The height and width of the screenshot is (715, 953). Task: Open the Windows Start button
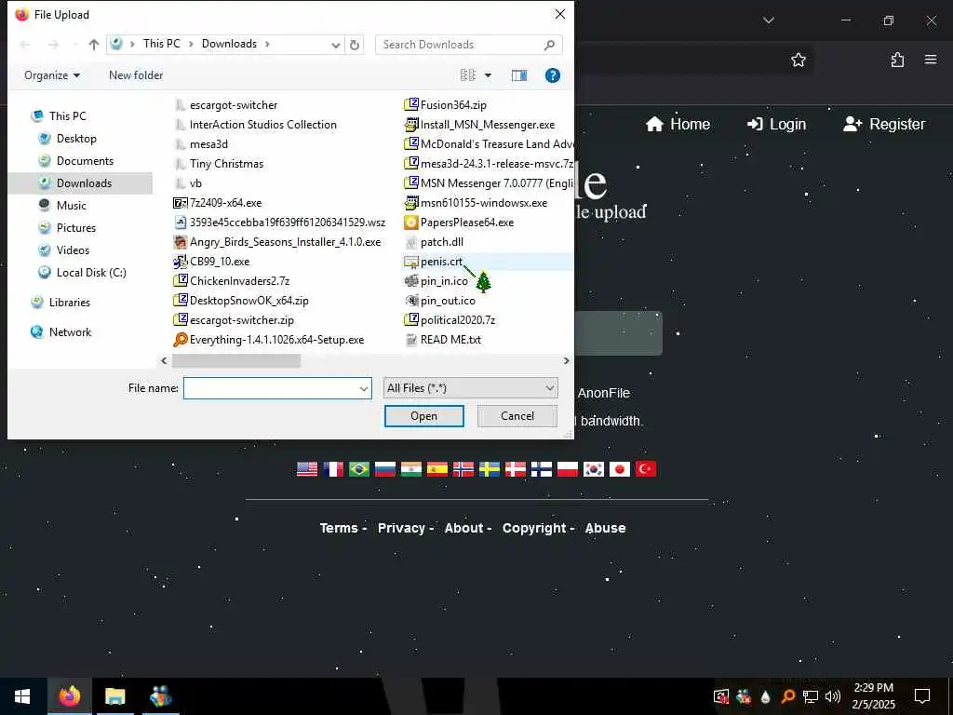pos(22,696)
